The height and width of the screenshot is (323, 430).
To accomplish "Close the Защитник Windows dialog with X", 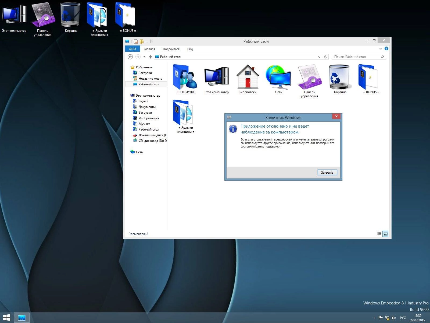I will (336, 116).
